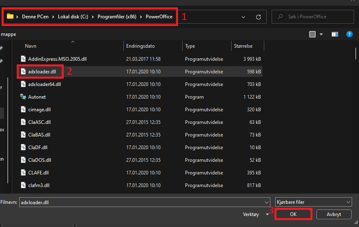
Task: Click the Filnavn text input field
Action: 142,202
